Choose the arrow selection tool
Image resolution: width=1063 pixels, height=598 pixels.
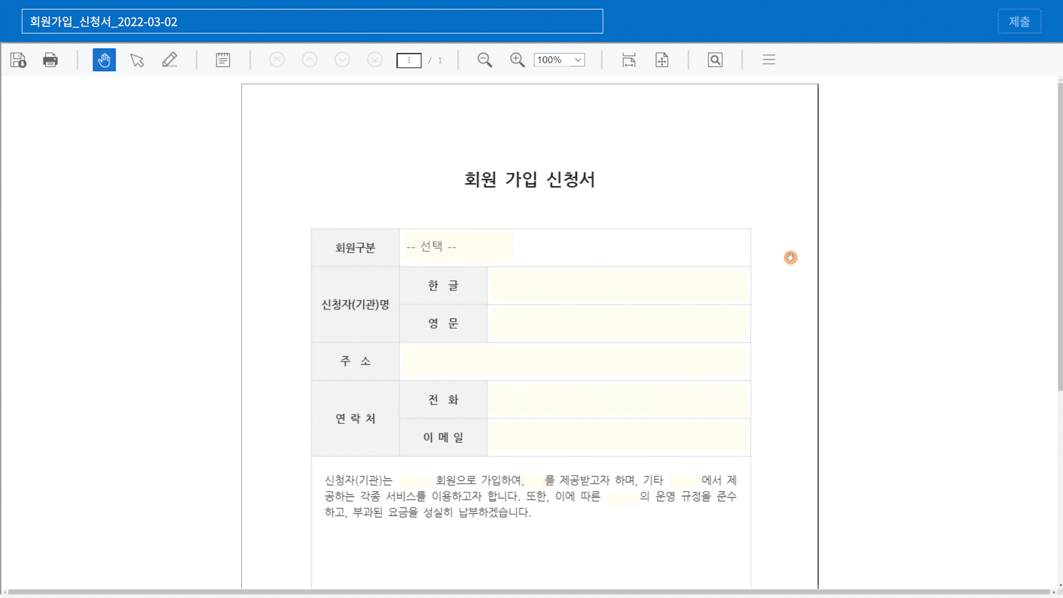coord(137,60)
